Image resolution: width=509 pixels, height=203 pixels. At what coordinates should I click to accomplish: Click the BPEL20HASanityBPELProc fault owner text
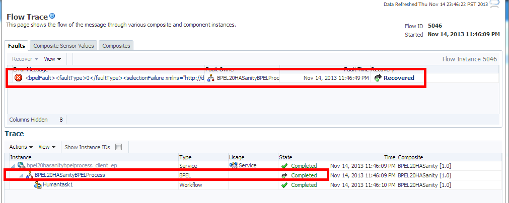click(248, 78)
